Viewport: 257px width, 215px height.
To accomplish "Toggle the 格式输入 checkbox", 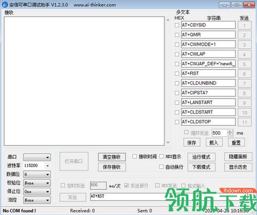I will tap(183, 186).
